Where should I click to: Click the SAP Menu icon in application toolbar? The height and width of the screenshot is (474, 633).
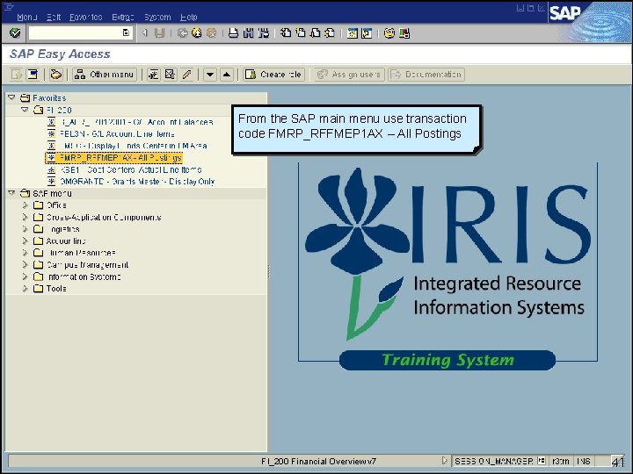33,74
